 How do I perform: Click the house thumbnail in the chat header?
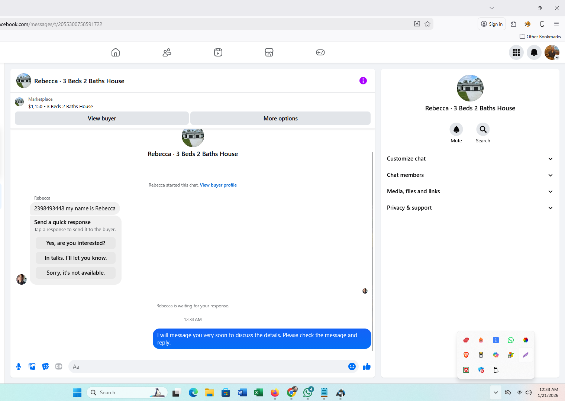coord(24,81)
